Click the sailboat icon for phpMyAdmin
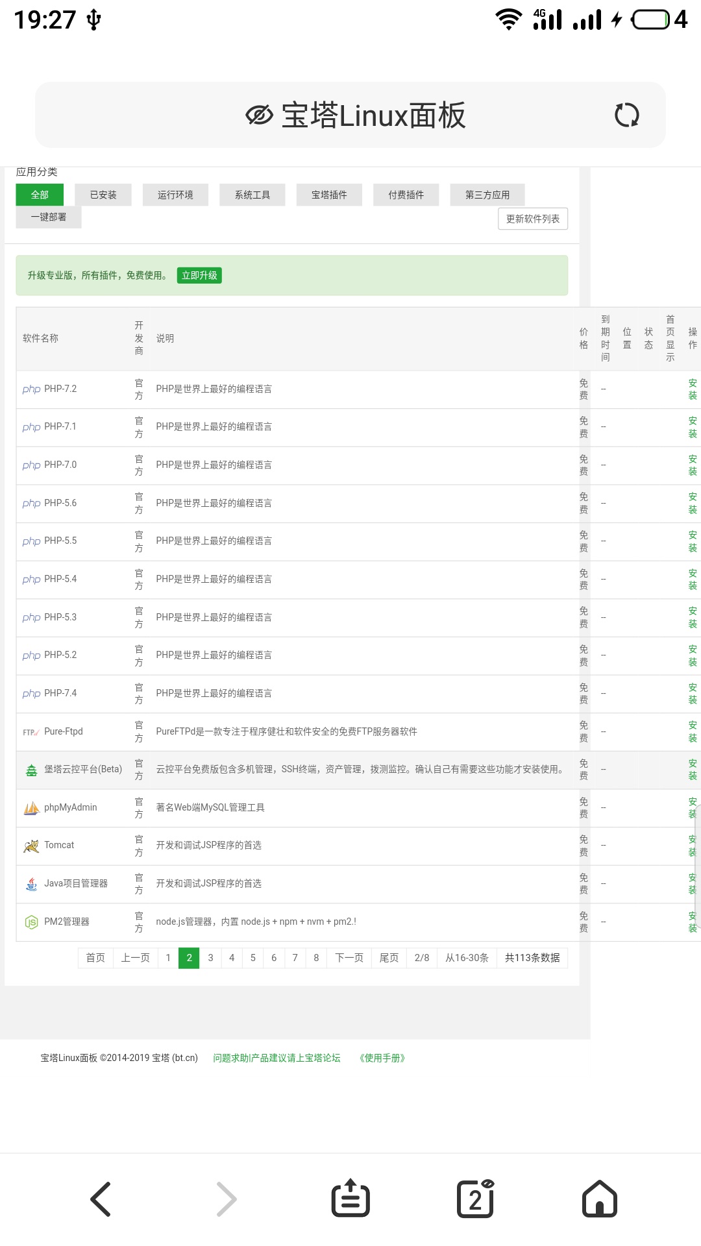The width and height of the screenshot is (701, 1246). click(x=31, y=808)
